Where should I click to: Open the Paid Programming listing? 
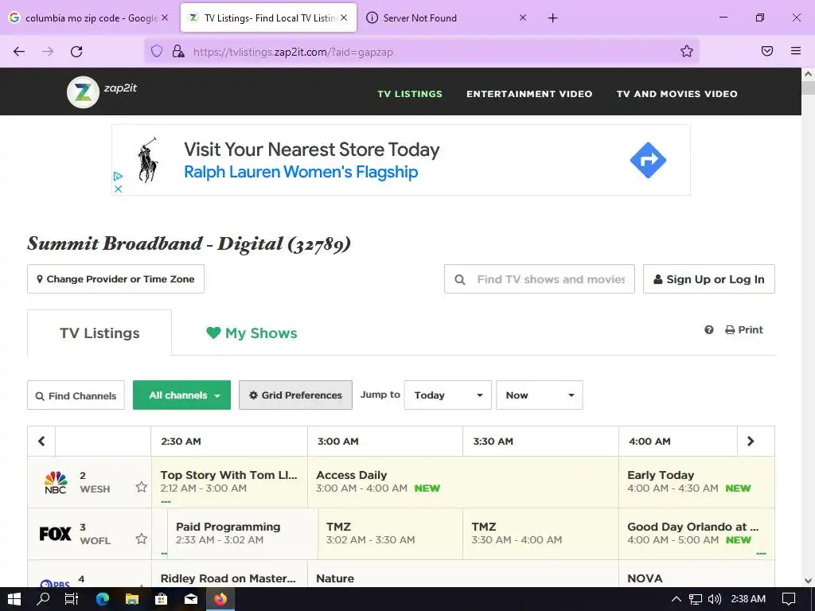click(242, 534)
